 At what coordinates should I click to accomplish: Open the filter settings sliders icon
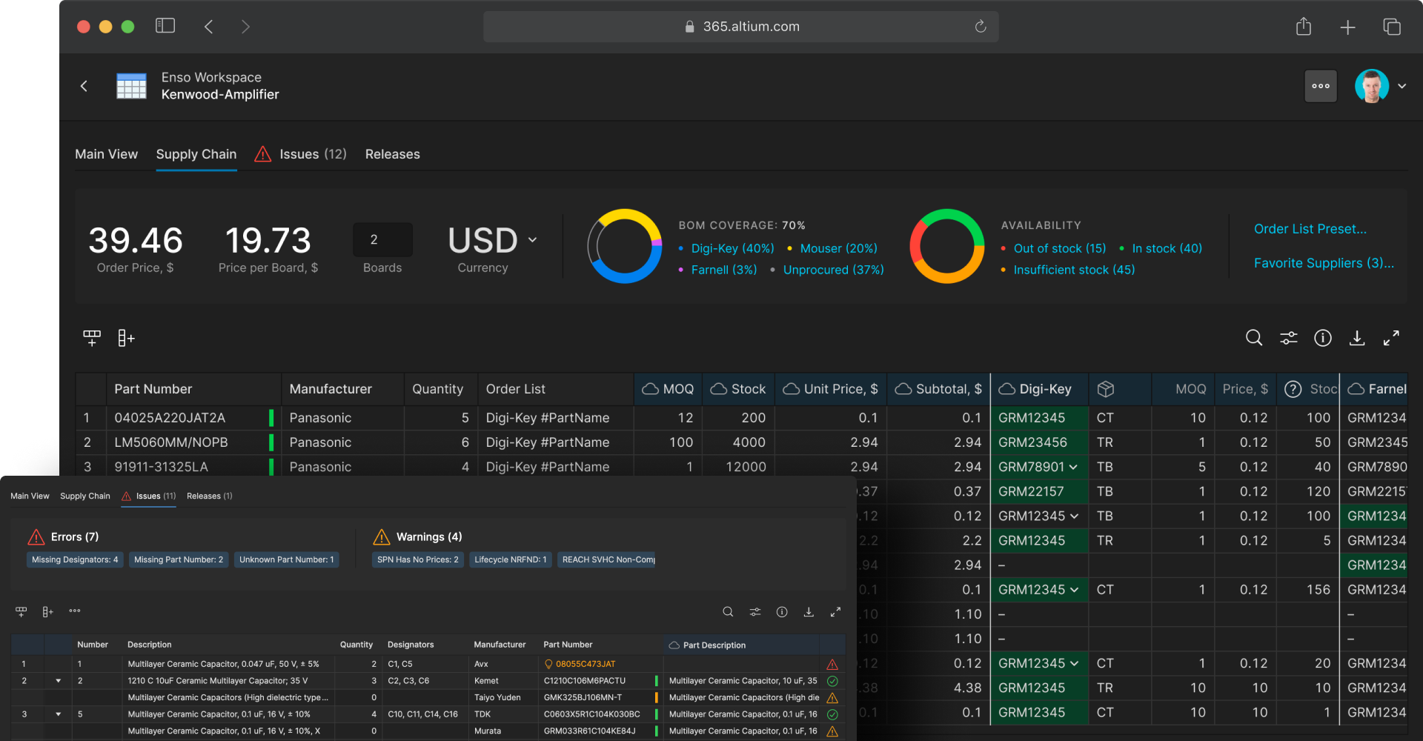1288,338
